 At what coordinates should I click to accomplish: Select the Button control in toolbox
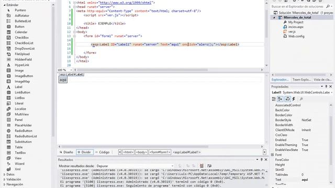[19, 27]
